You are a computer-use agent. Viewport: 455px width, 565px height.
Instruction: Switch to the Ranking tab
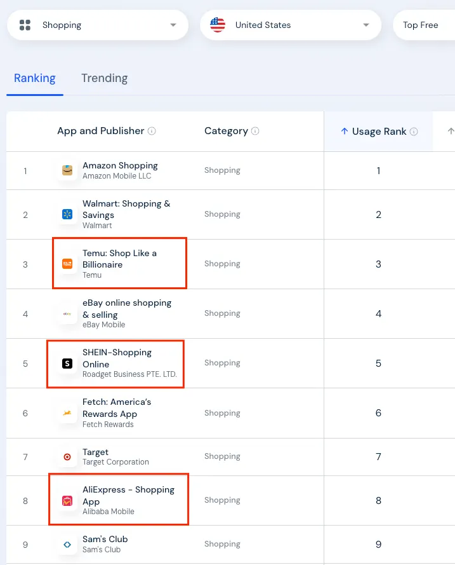35,78
